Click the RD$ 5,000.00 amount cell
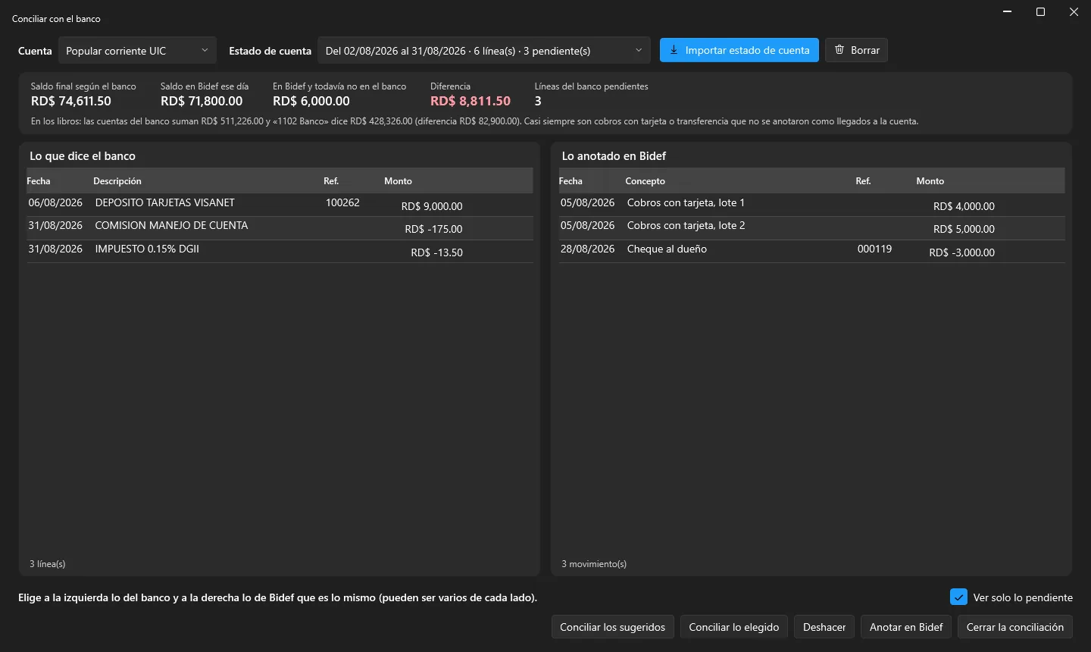Viewport: 1091px width, 652px height. tap(964, 229)
